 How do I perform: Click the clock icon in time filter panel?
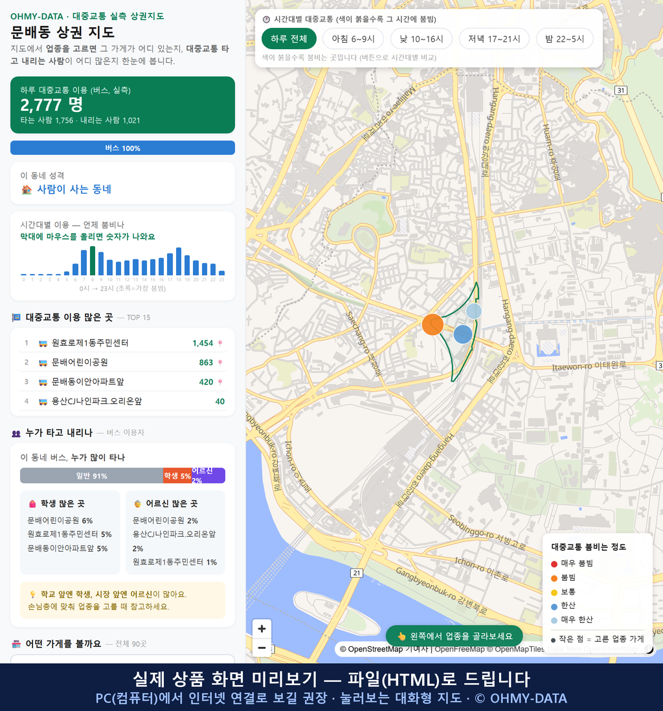266,19
